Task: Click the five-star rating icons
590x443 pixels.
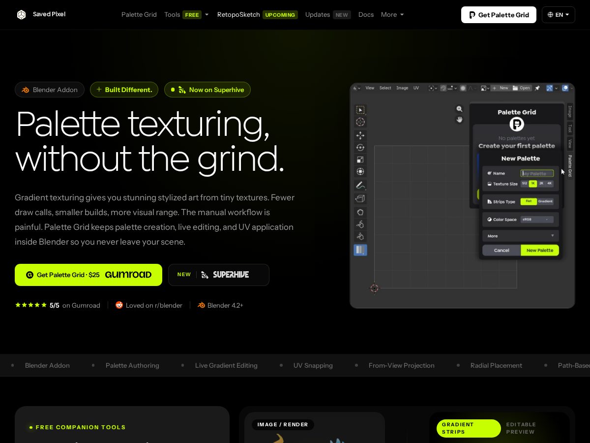Action: tap(31, 305)
